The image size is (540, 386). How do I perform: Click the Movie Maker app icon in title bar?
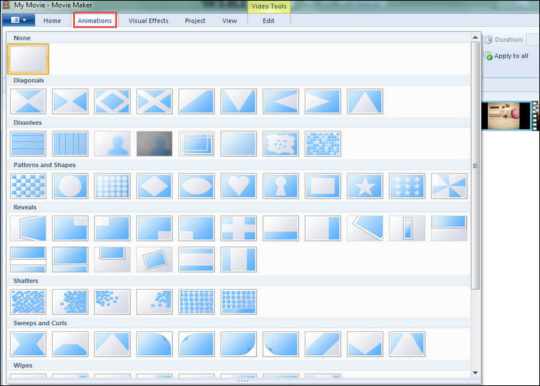(6, 5)
